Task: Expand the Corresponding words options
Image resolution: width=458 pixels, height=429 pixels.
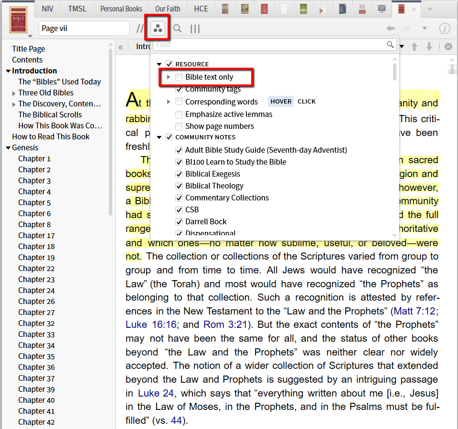Action: (169, 102)
